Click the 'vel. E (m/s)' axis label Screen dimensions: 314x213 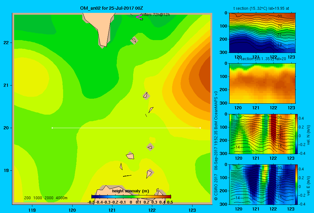coord(308,186)
